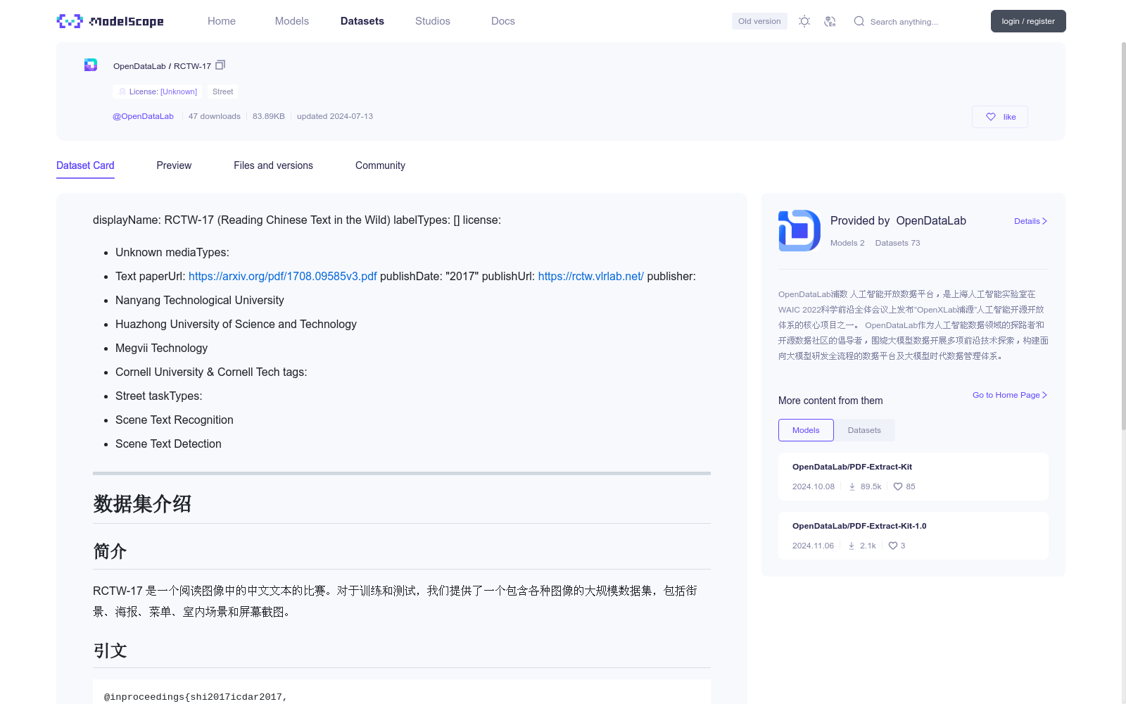Click the heart icon showing 3 likes
The width and height of the screenshot is (1126, 704).
pyautogui.click(x=893, y=546)
